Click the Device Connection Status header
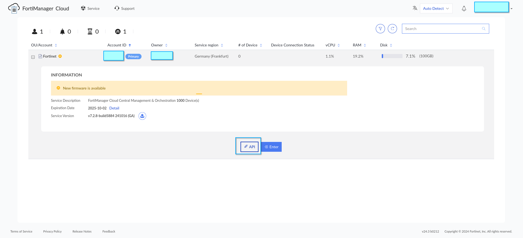The image size is (523, 238). (293, 45)
